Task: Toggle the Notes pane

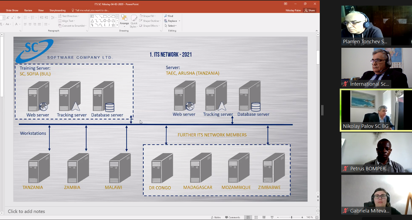Action: (216, 217)
